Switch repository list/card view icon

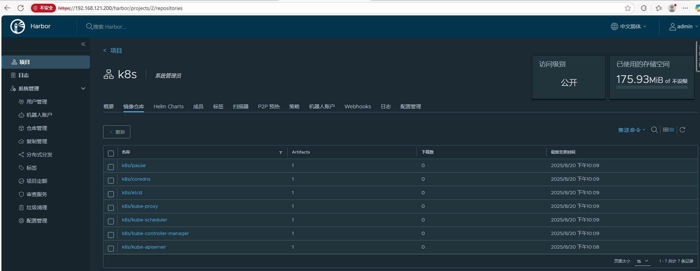668,130
